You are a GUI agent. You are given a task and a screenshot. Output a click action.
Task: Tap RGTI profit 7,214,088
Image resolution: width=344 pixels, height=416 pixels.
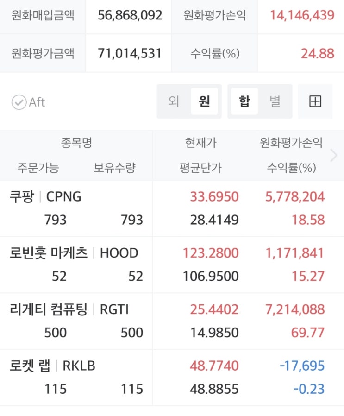295,309
